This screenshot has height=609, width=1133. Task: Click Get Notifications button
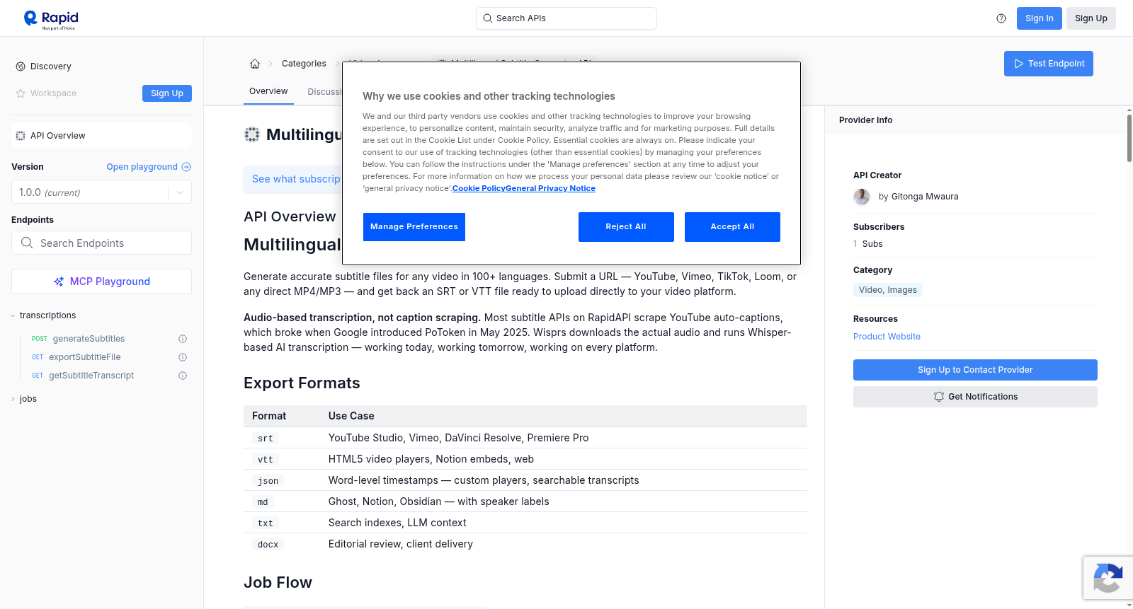click(x=975, y=397)
